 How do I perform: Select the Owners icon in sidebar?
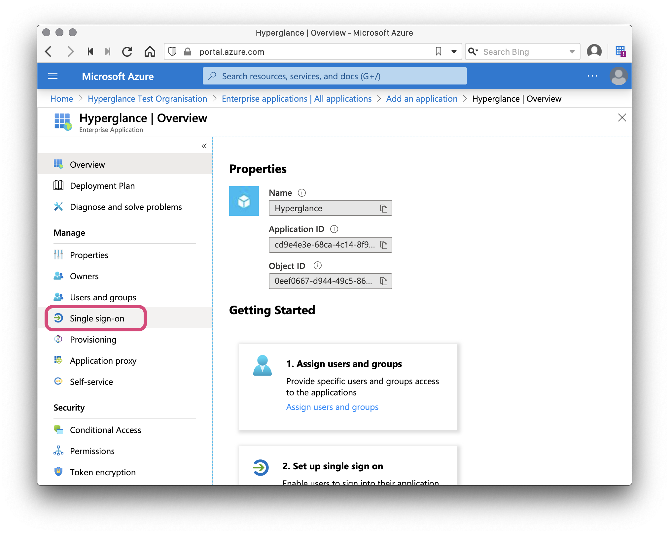click(58, 276)
